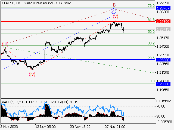Screen dimensions: 174x130
Task: Click the time axis label '13 Nov 05:00'
Action: coord(45,126)
